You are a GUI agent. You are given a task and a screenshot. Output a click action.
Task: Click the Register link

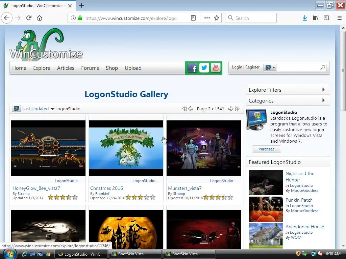point(252,67)
